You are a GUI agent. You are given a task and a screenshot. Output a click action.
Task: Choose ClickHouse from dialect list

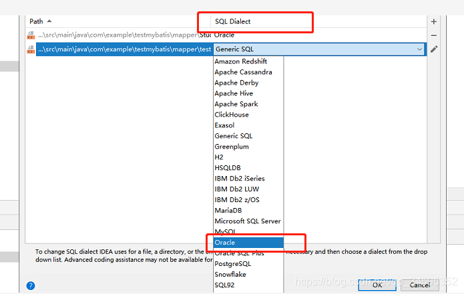[248, 115]
